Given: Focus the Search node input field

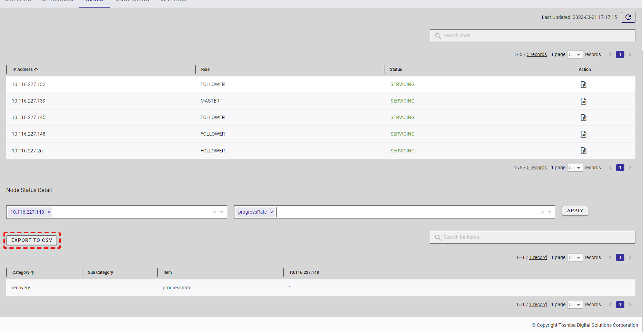Looking at the screenshot, I should pyautogui.click(x=532, y=36).
